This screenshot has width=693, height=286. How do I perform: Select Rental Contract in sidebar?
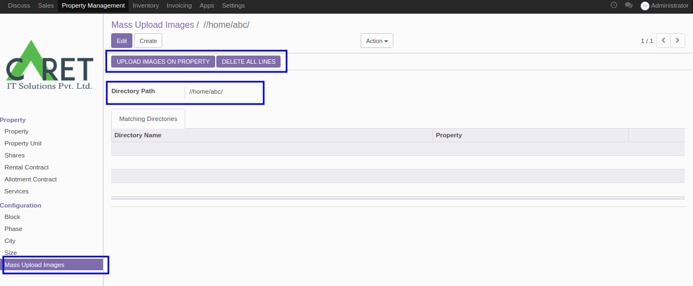pos(27,167)
